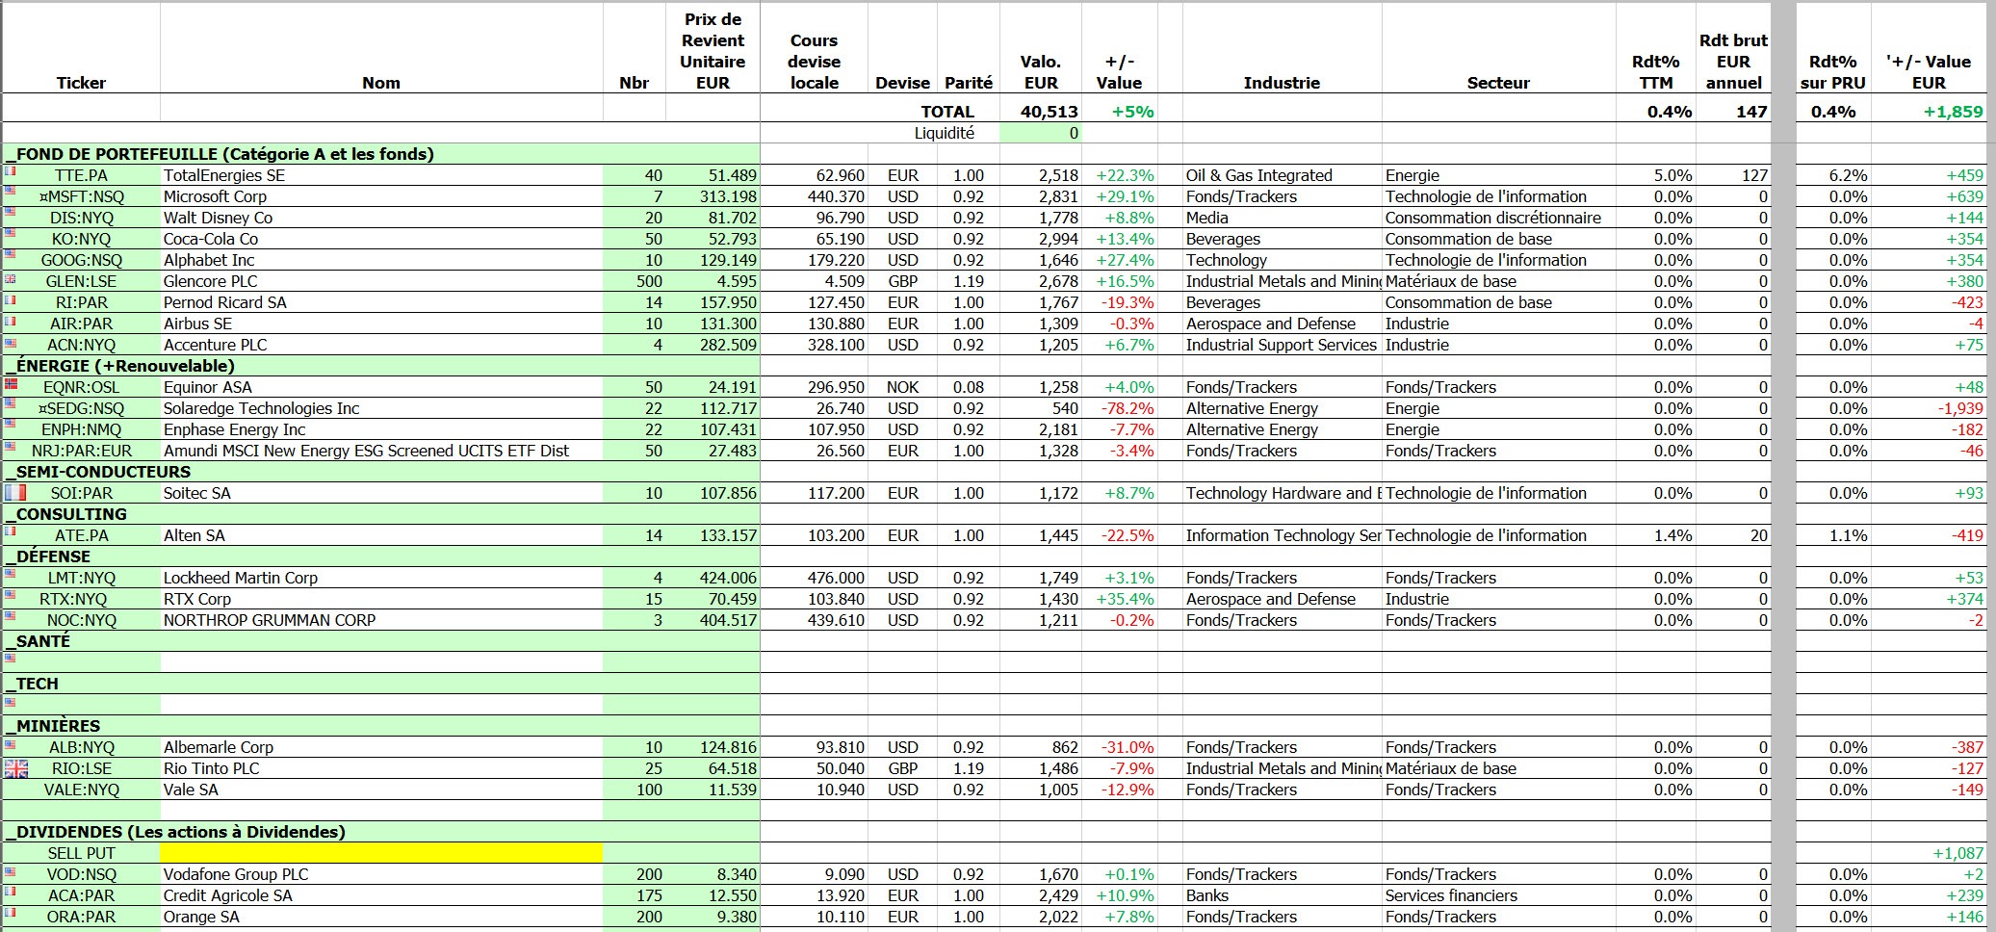1996x932 pixels.
Task: Click the _CONSULTING section header
Action: tap(381, 514)
